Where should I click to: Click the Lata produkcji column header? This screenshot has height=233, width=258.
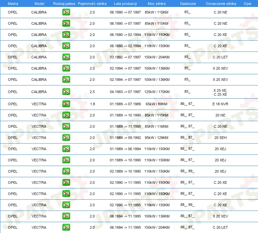[125, 4]
